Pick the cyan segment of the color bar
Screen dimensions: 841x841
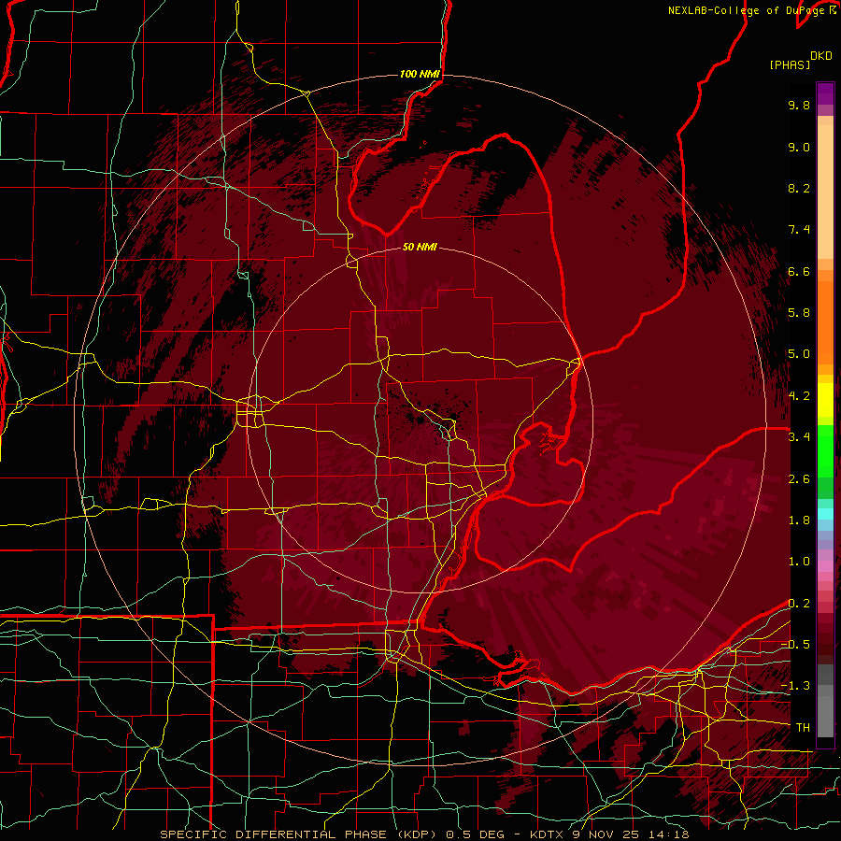825,514
